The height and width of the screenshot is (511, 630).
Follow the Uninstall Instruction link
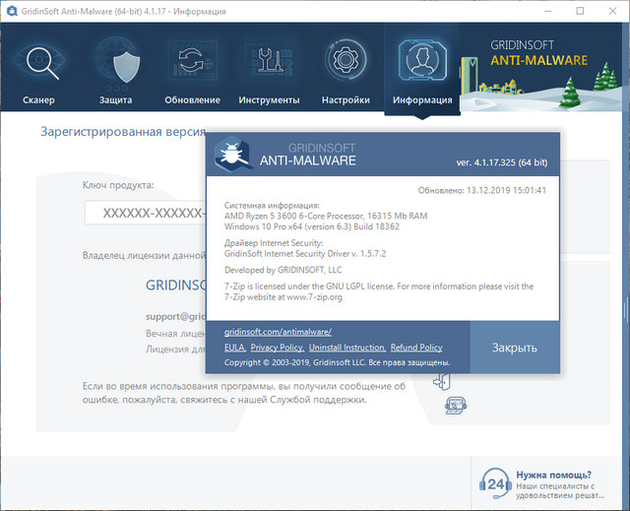point(346,348)
